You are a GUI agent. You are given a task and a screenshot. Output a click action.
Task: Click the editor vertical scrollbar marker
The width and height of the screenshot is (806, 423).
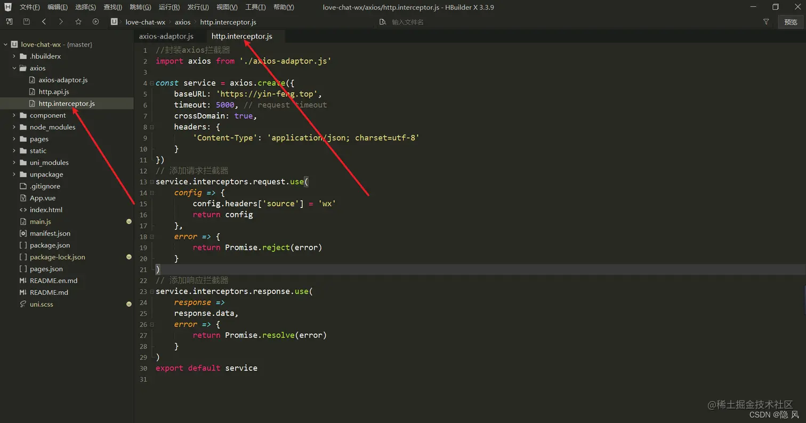click(804, 299)
